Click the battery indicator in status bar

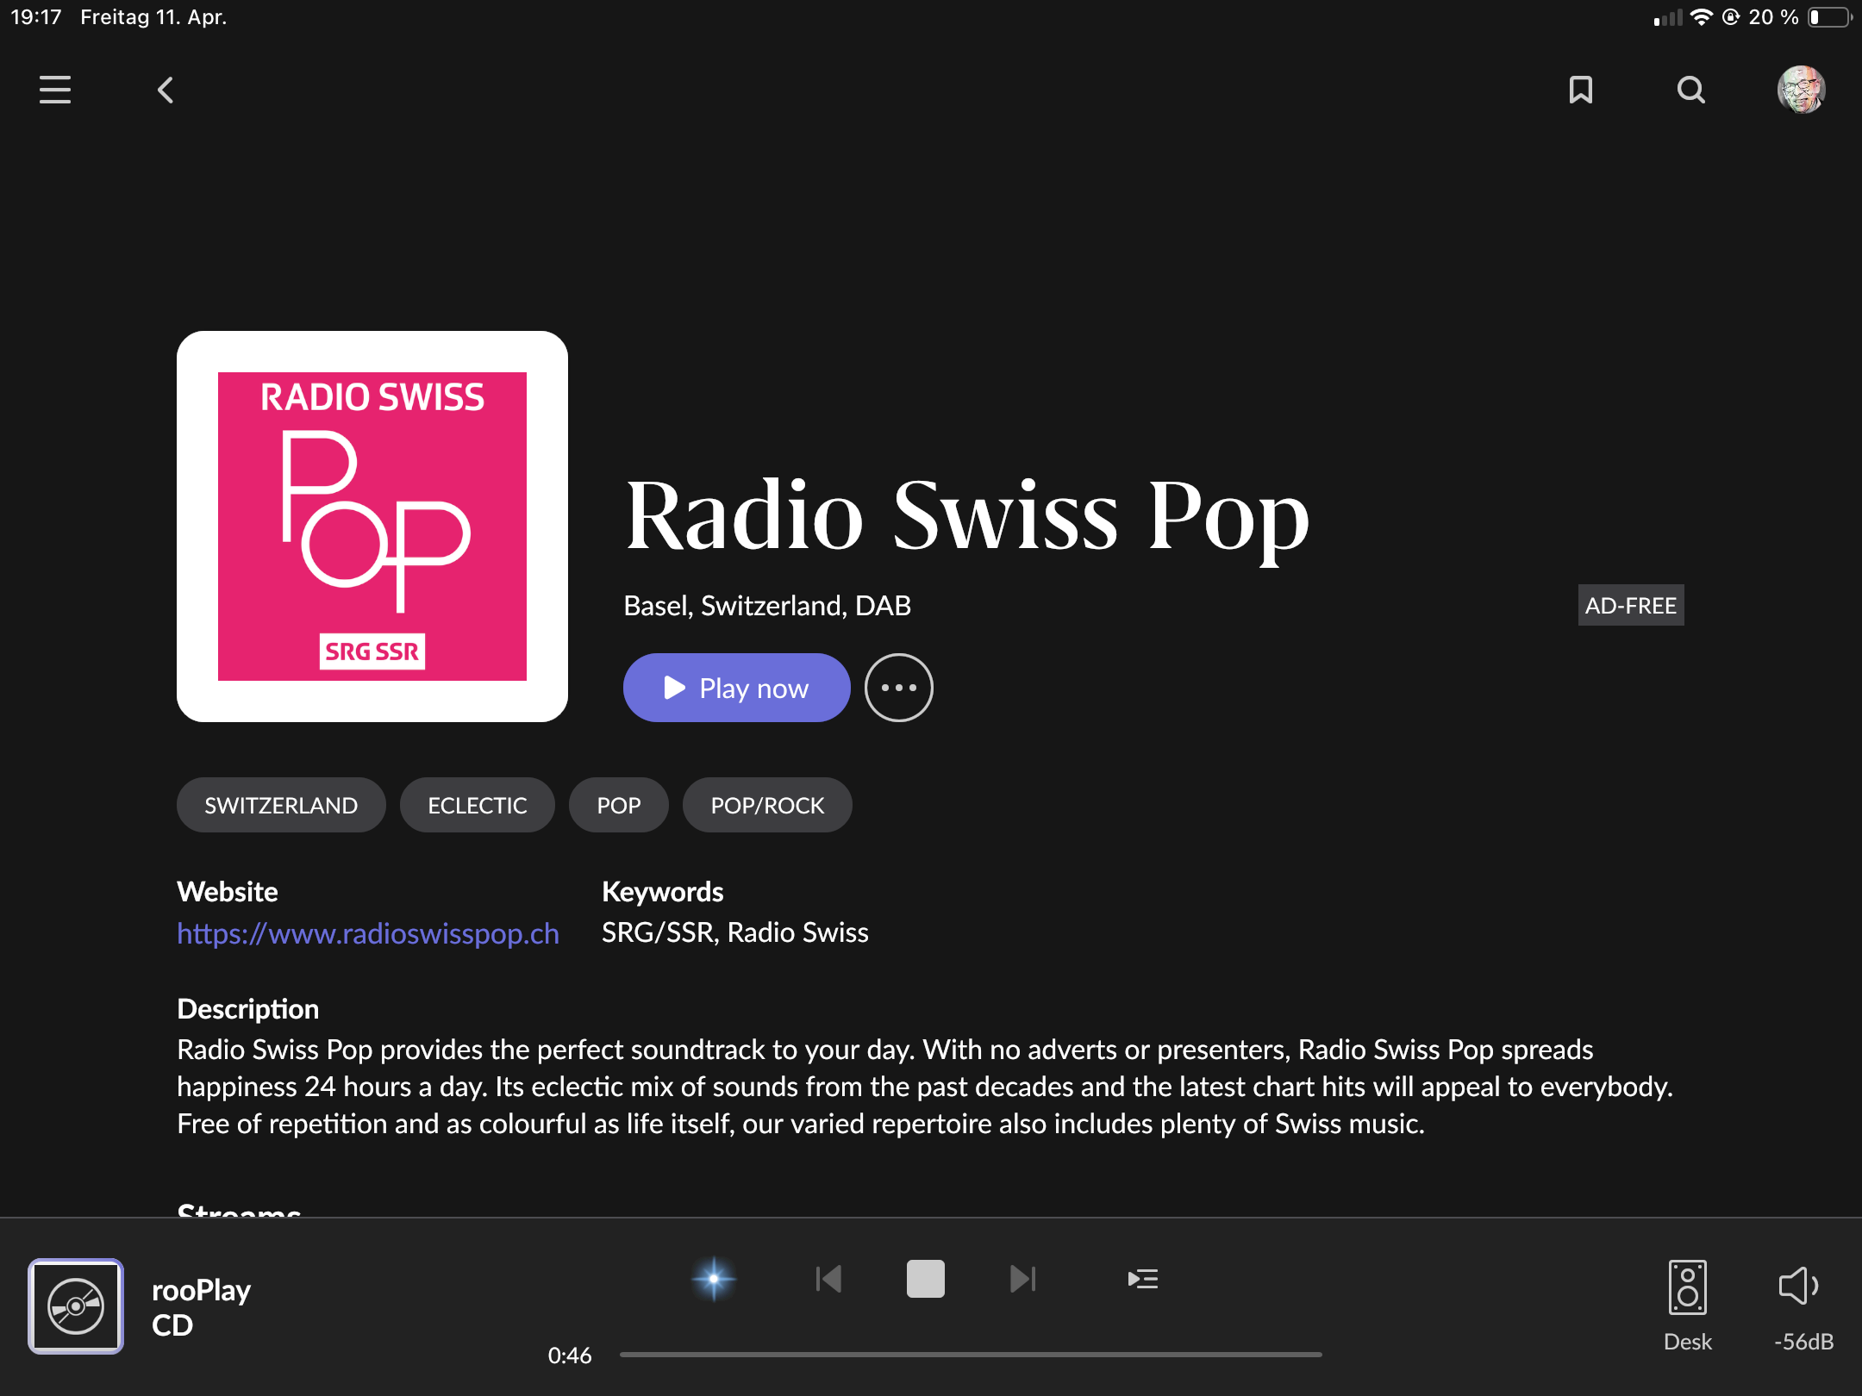(1829, 17)
